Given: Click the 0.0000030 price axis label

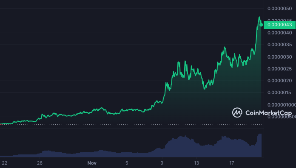Looking at the screenshot, I should (x=279, y=57).
